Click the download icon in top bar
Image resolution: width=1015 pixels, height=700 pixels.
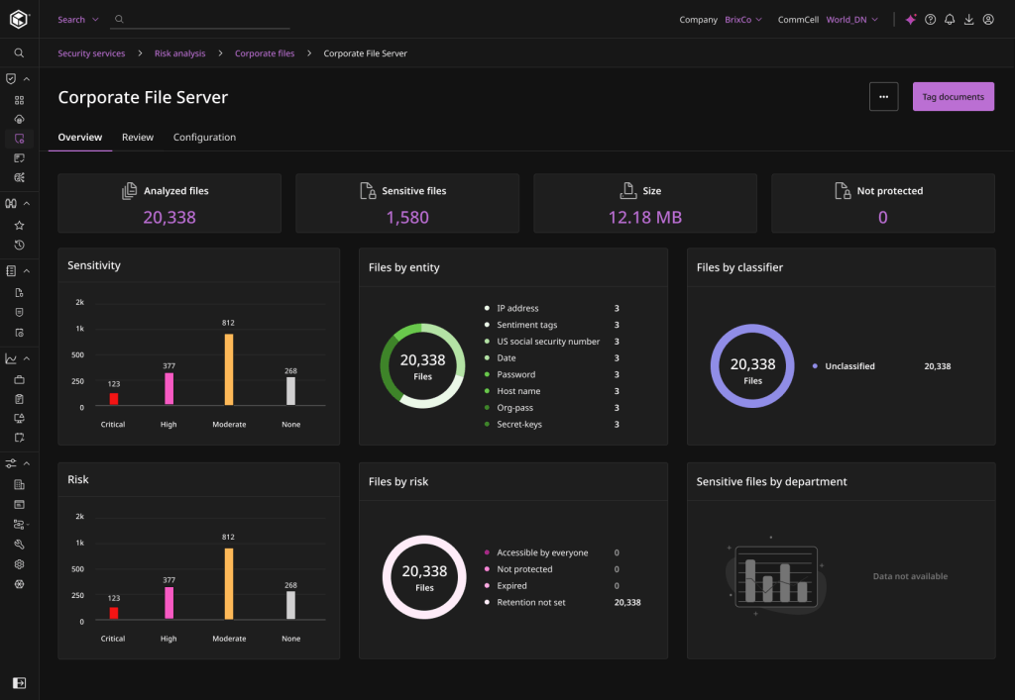(x=968, y=20)
